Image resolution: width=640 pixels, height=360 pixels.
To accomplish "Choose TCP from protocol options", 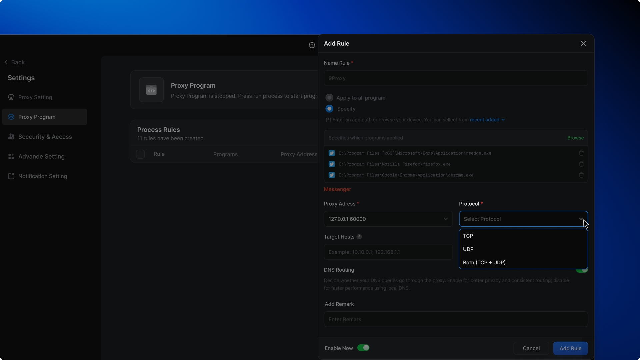I will [468, 236].
